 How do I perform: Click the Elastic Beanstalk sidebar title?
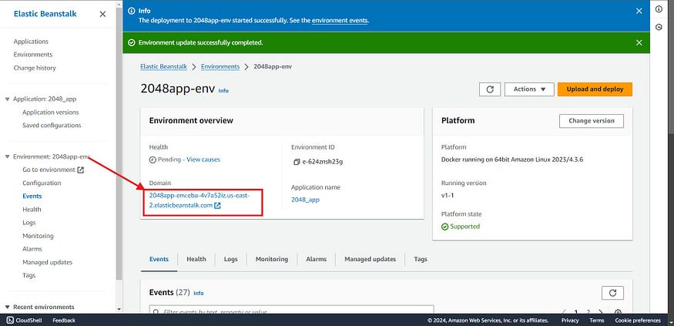45,14
